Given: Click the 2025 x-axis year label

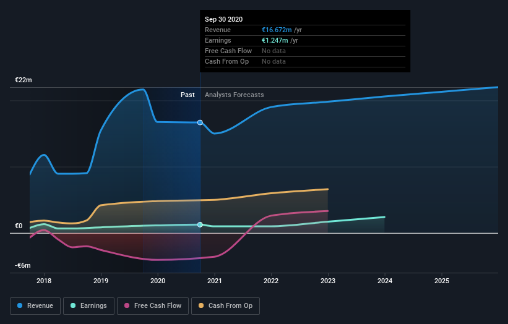Looking at the screenshot, I should (x=442, y=281).
